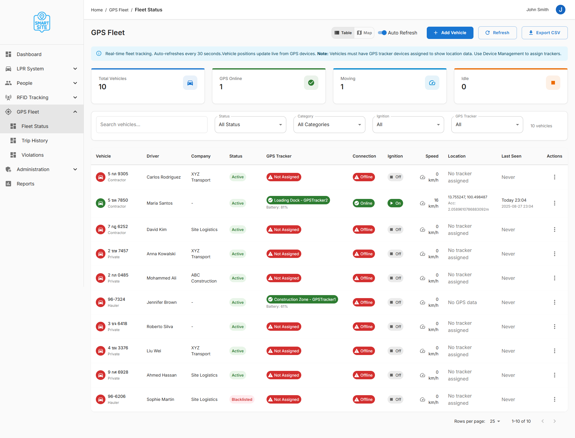Click the user avatar J icon
Screen dimensions: 575x438
[x=560, y=10]
